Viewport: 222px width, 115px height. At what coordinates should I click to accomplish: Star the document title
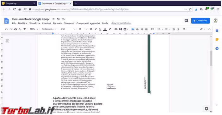coord(53,19)
